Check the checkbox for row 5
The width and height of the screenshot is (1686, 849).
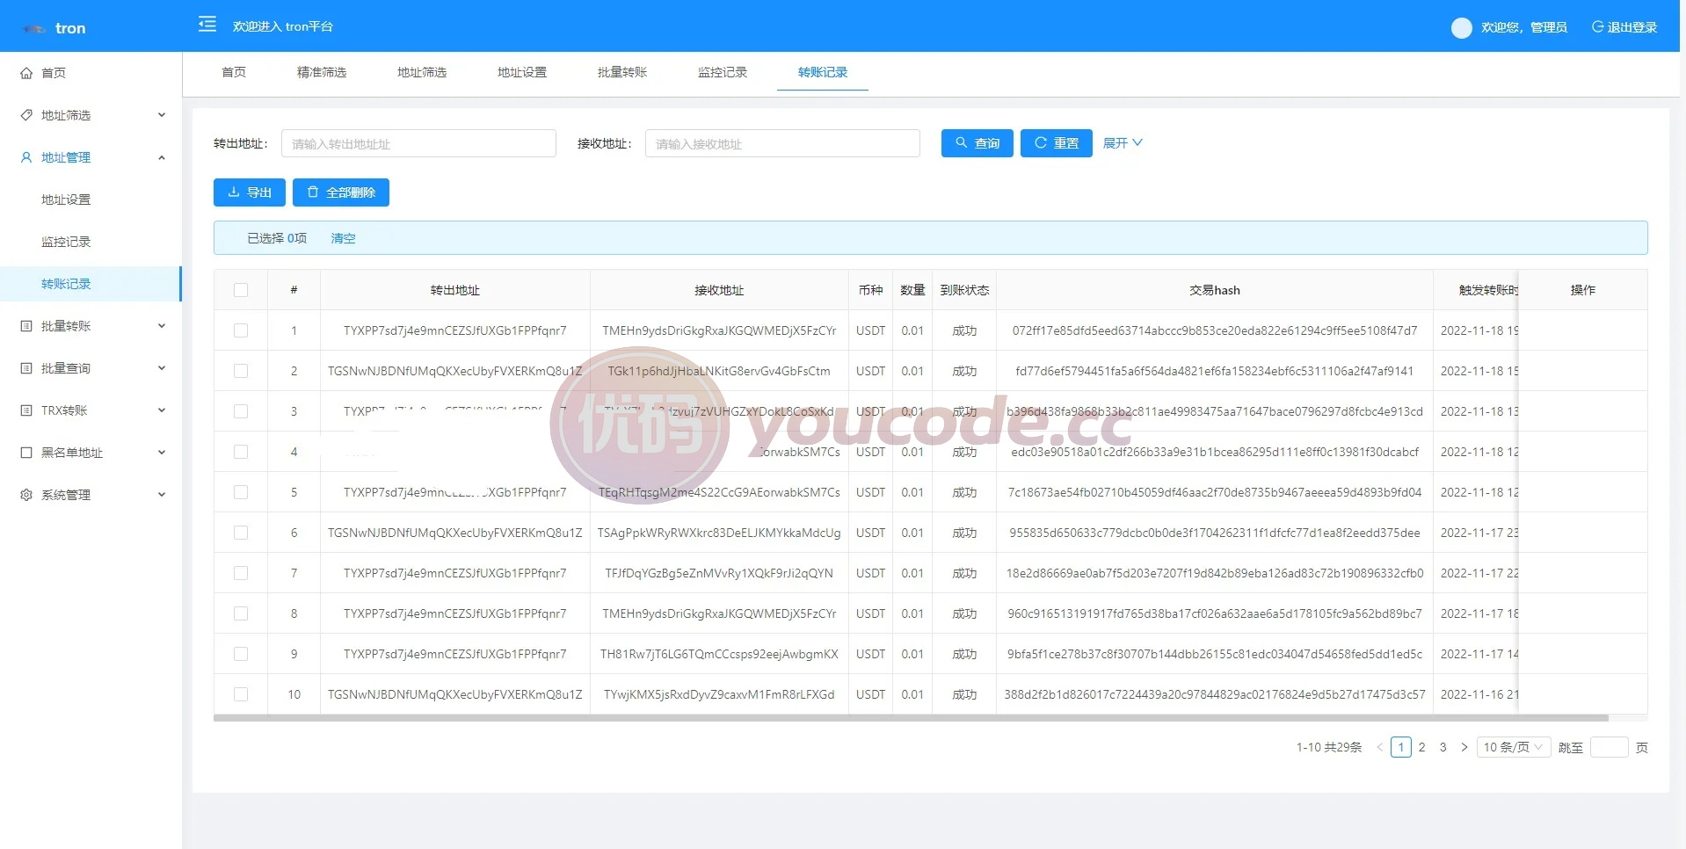[241, 492]
